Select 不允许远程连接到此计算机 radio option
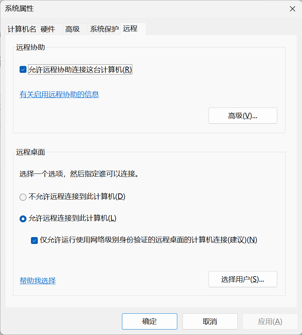Image resolution: width=302 pixels, height=335 pixels. click(23, 197)
